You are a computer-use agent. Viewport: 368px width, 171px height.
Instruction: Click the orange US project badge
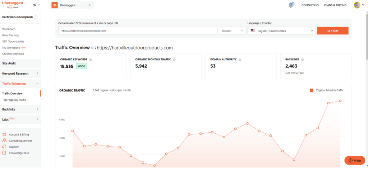tap(55, 5)
